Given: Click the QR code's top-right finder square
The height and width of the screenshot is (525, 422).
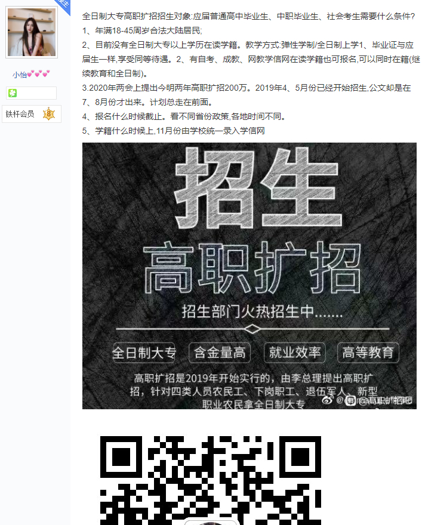Looking at the screenshot, I should click(300, 457).
